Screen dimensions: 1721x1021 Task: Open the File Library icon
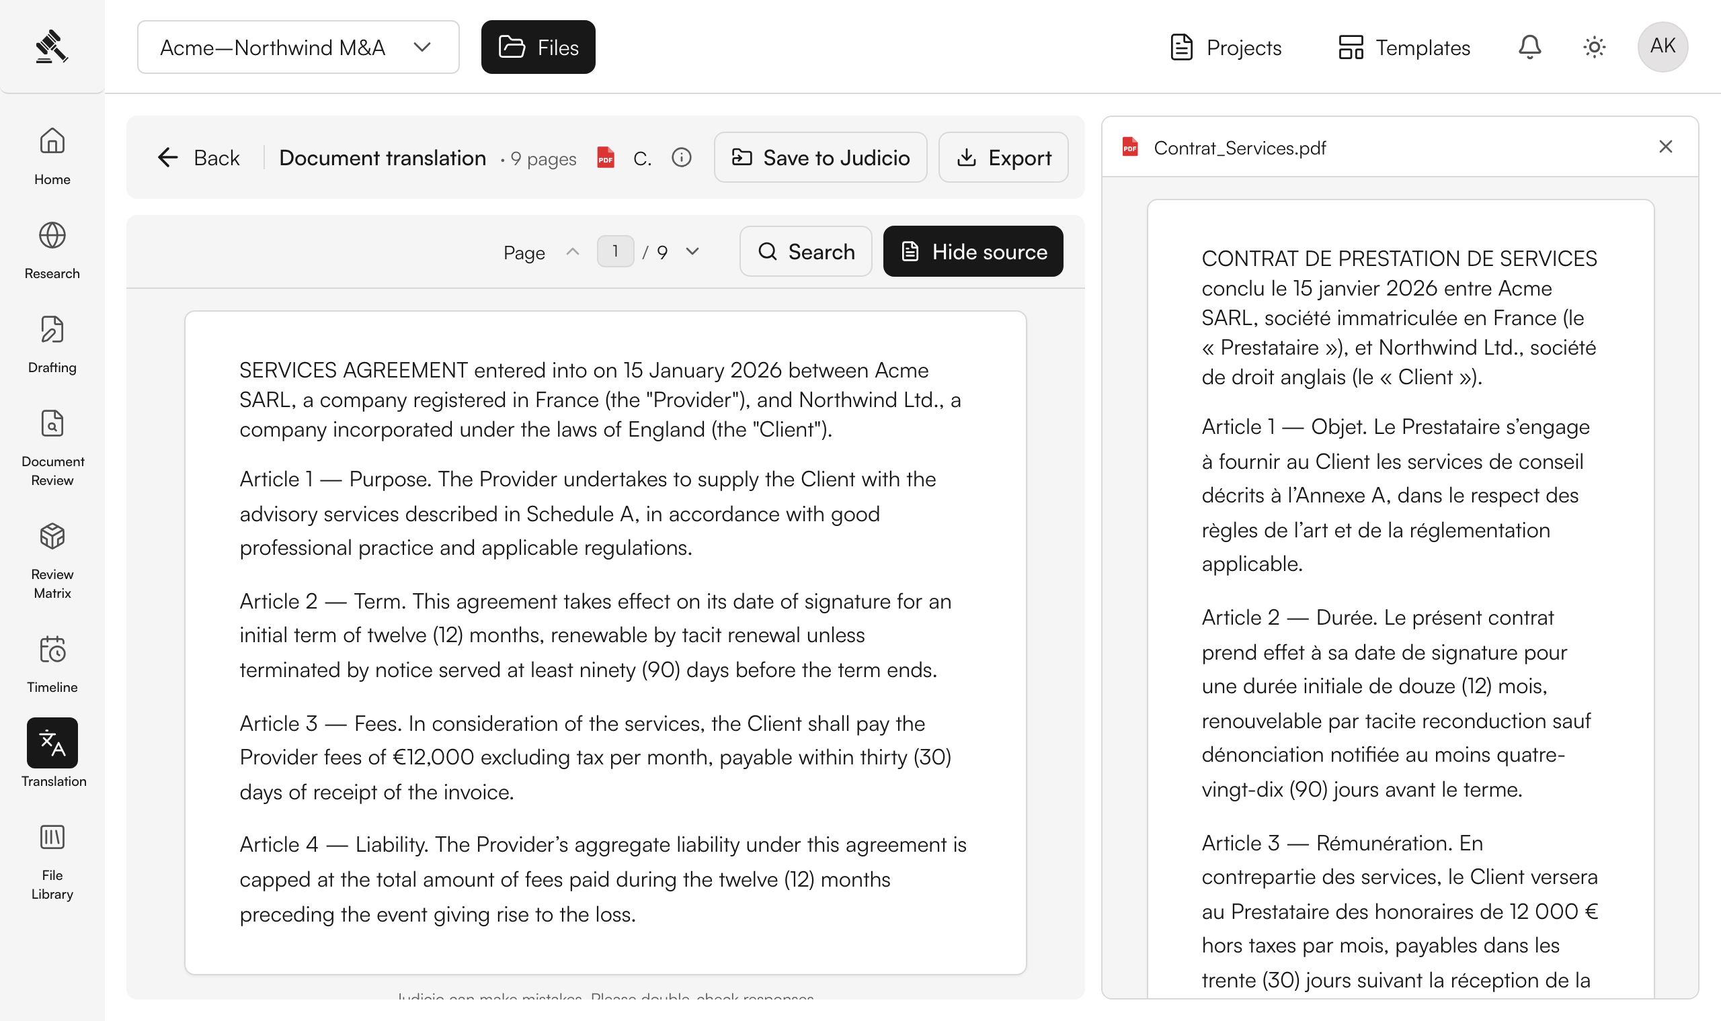tap(52, 838)
